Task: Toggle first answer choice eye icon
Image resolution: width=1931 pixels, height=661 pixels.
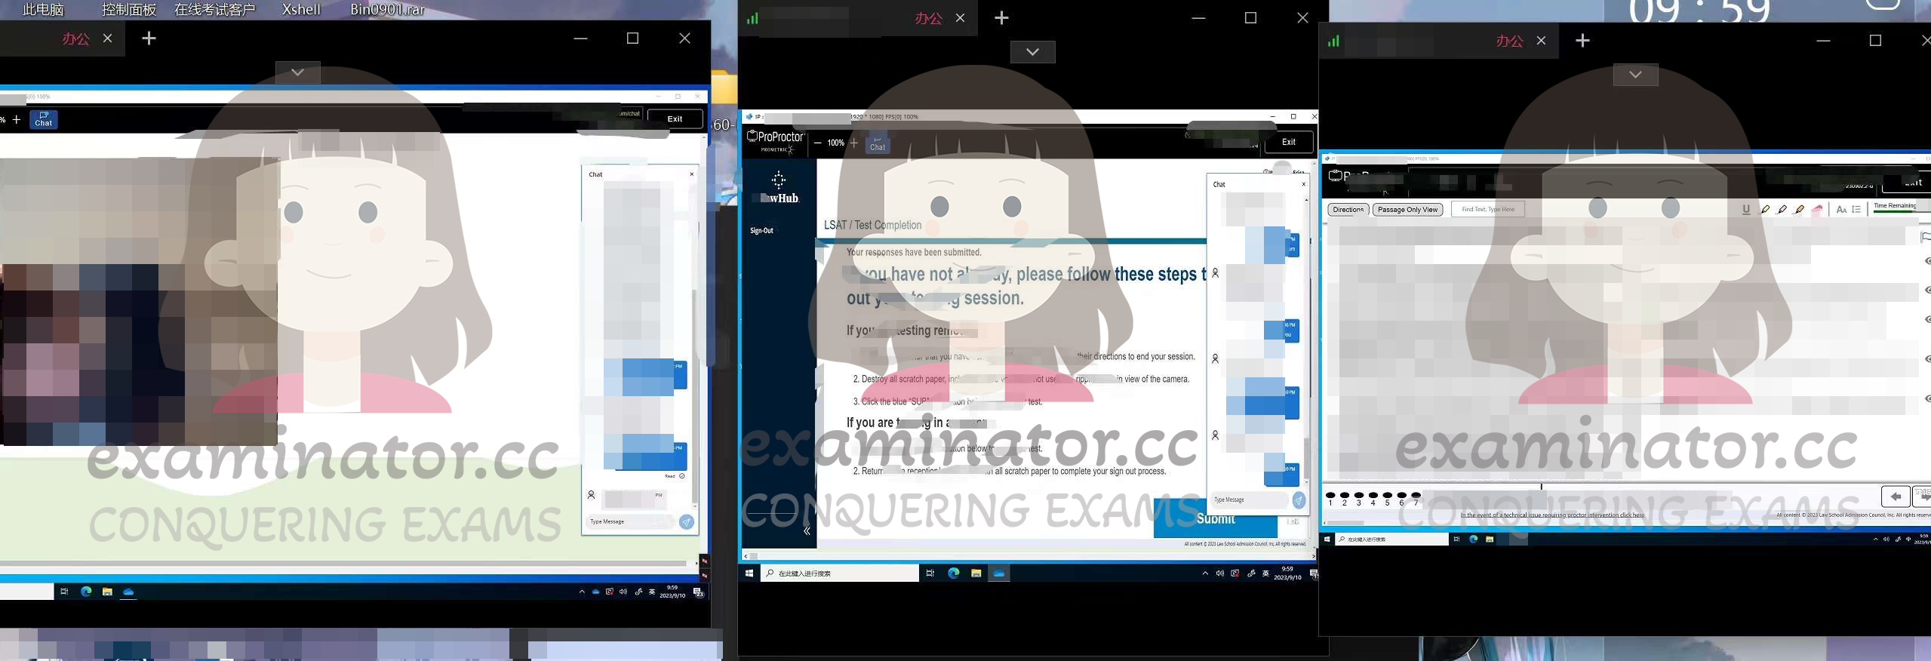Action: [x=1926, y=261]
